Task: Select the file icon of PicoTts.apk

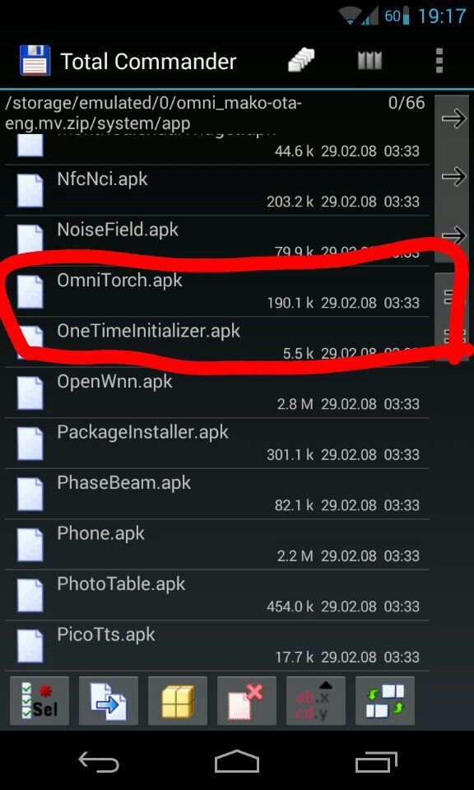Action: [30, 646]
